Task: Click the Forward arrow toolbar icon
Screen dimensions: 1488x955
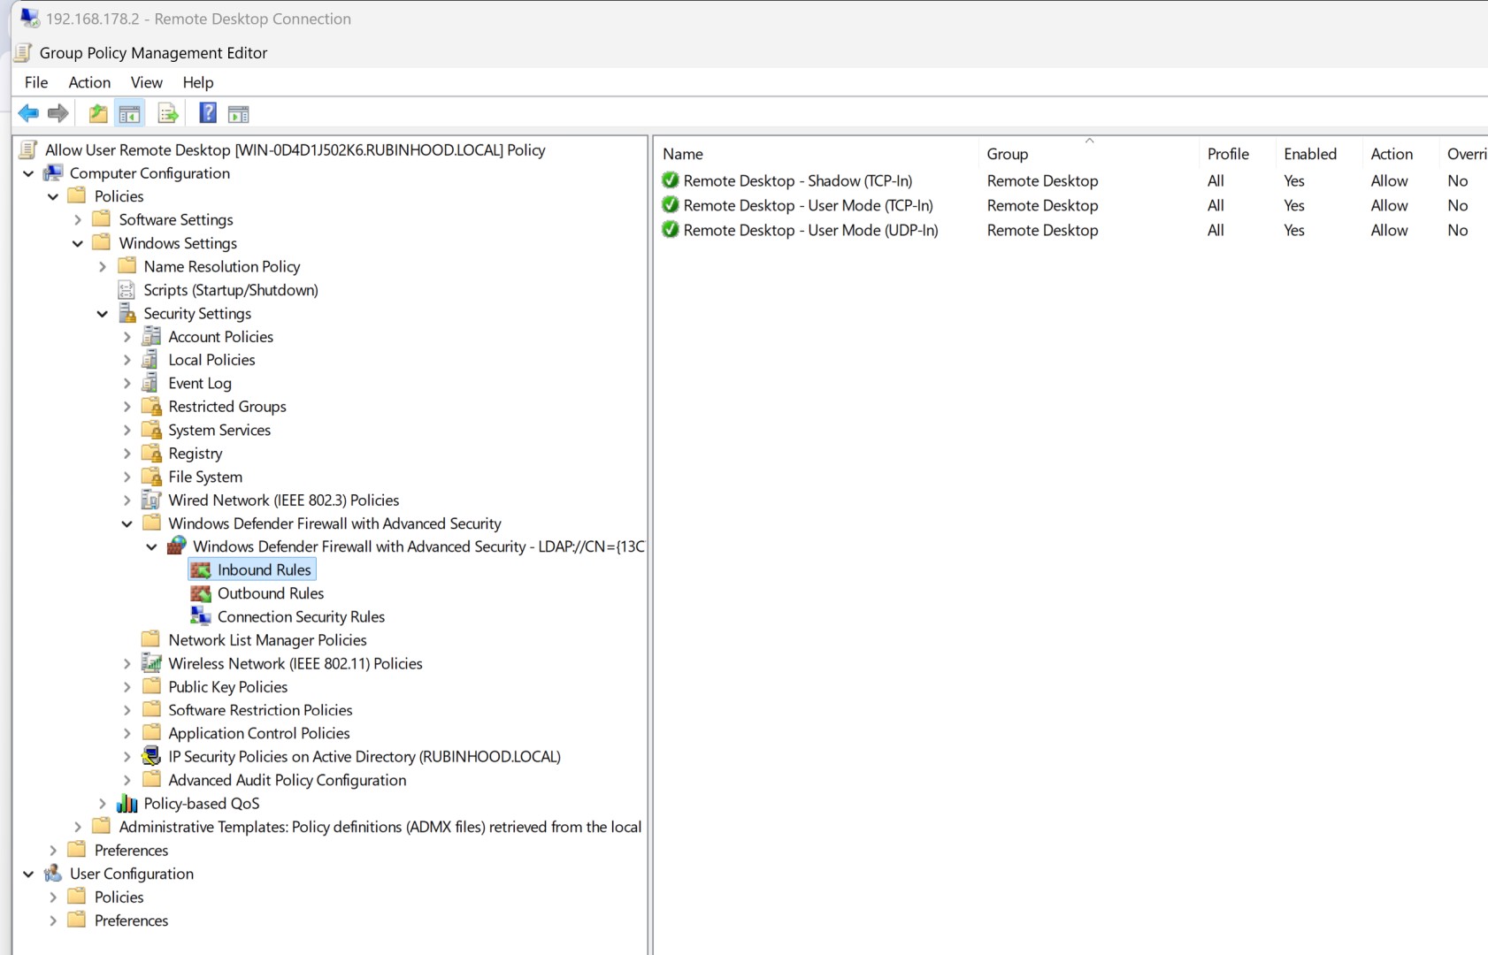Action: point(58,113)
